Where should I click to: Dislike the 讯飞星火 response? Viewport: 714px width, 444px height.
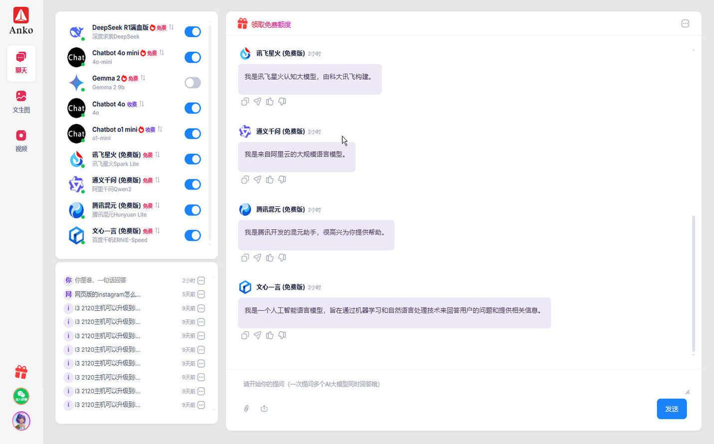click(x=282, y=102)
